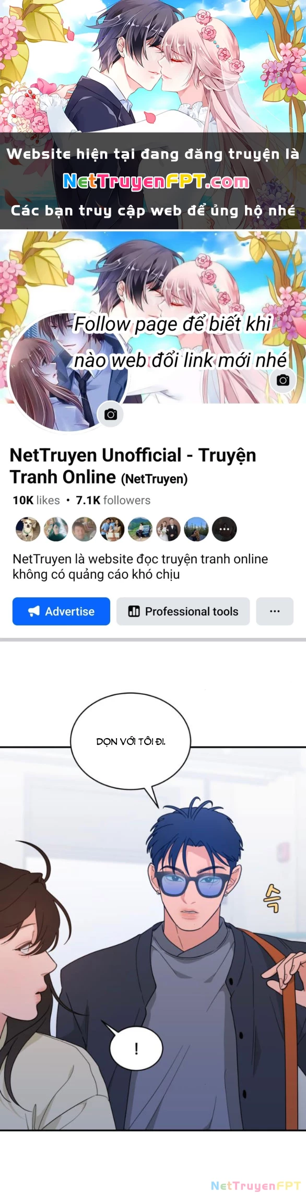
Task: Click the second follower avatar
Action: [56, 529]
